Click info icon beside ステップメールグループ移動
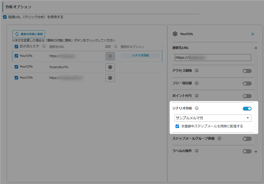The image size is (264, 184). [219, 138]
